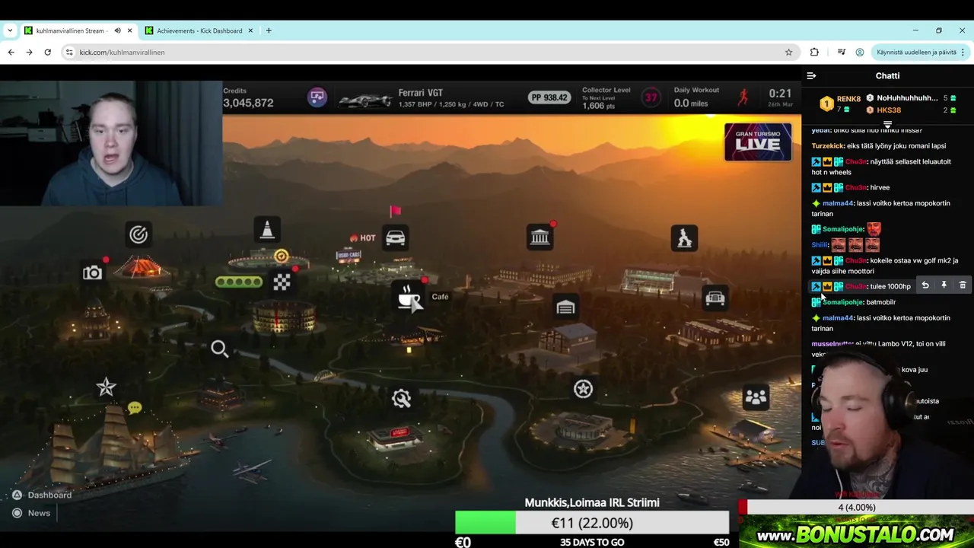Screen dimensions: 974x548
Task: Switch to Achievements - Kick Dashboard tab
Action: (199, 30)
